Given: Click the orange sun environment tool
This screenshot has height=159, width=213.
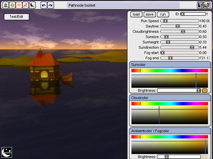Looking at the screenshot, I should click(x=19, y=5).
